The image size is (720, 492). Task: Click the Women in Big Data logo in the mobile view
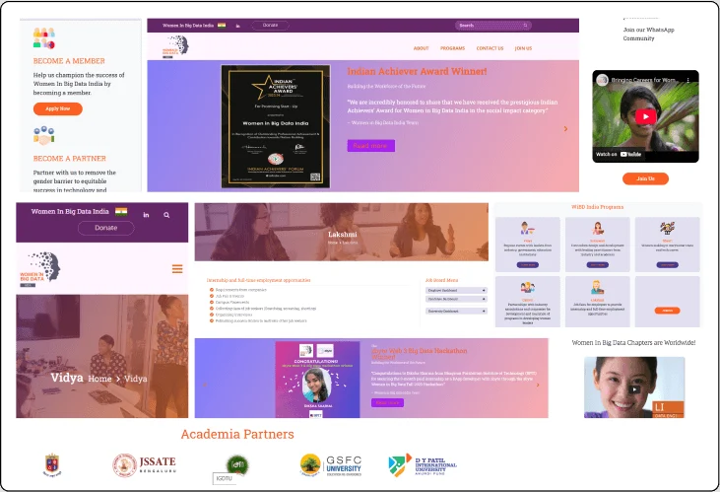(40, 269)
